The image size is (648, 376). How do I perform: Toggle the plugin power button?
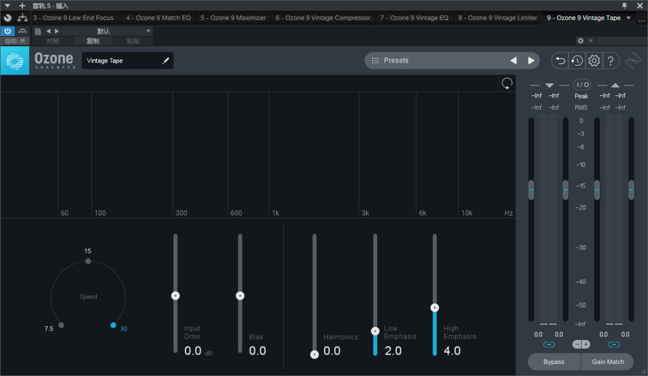click(8, 31)
